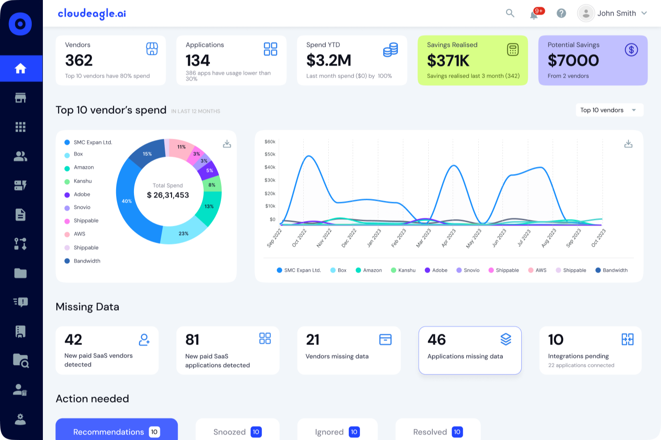Viewport: 661px width, 440px height.
Task: Click the search magnifier icon
Action: [510, 13]
